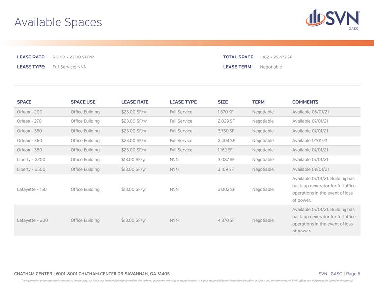Select the Orlean - 360 space name

29,141
